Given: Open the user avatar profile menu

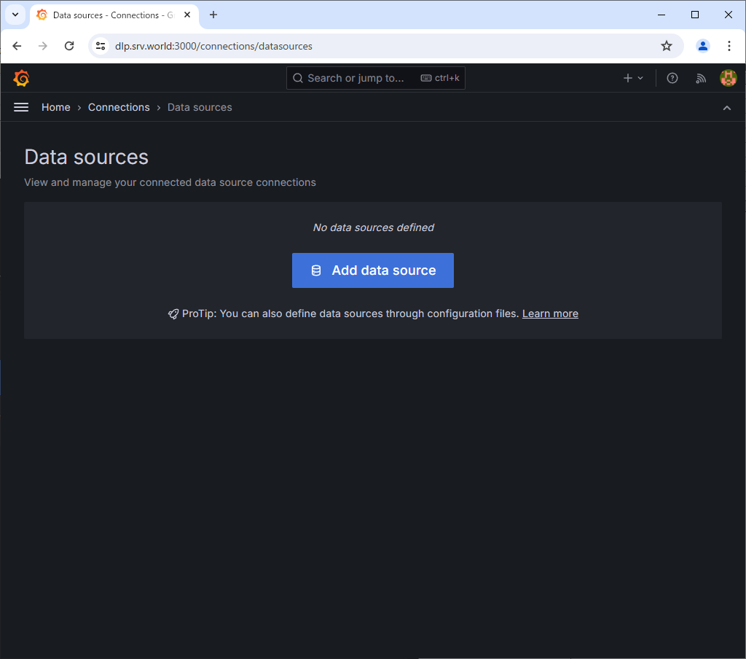Looking at the screenshot, I should [x=728, y=78].
